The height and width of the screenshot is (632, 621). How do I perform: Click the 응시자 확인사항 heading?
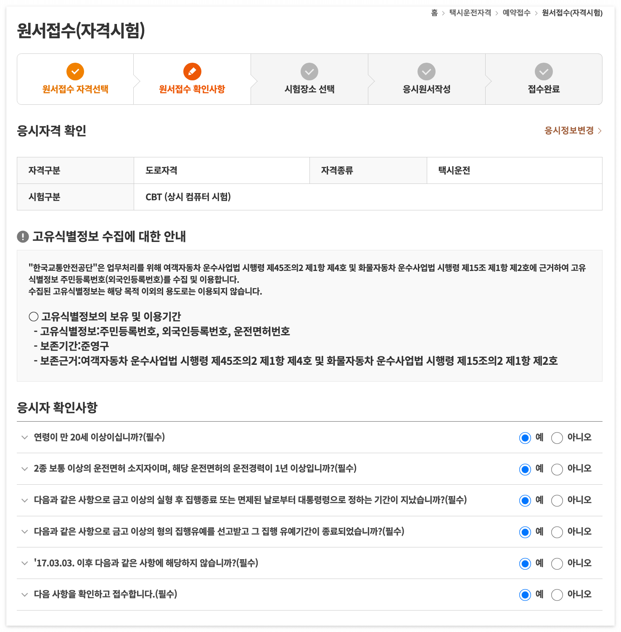(57, 407)
